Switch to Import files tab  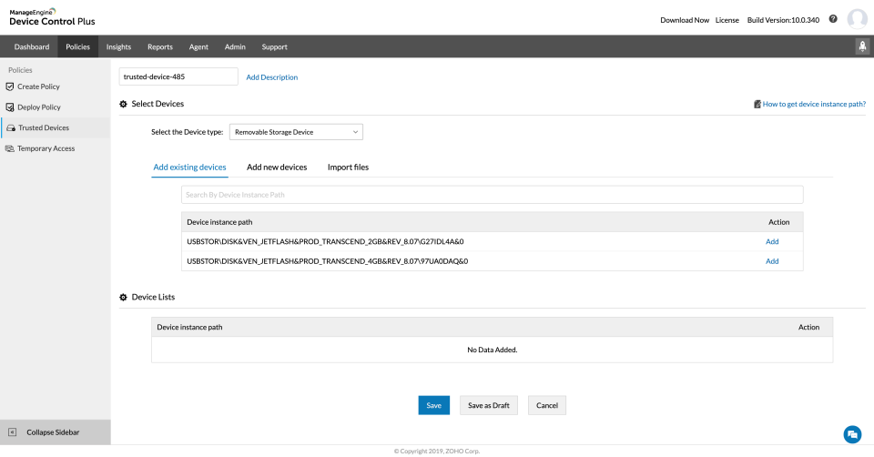(348, 168)
